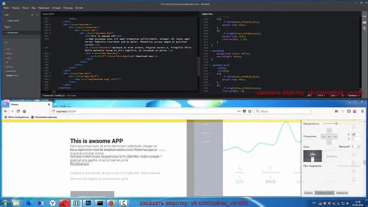Open the Firefox hamburger menu

click(362, 111)
